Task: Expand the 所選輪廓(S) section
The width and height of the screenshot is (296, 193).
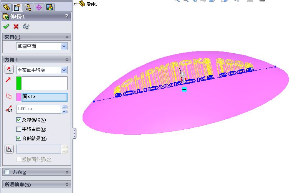Action: pyautogui.click(x=67, y=184)
